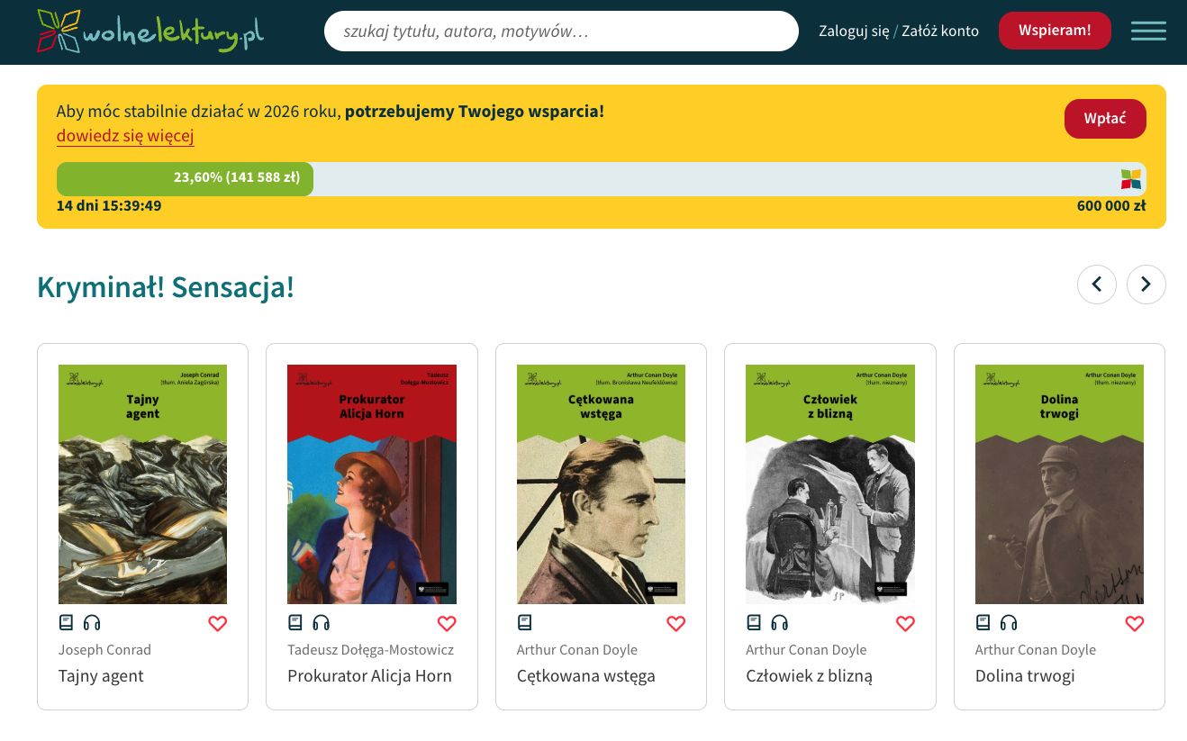Open the Tadeusz Dołęga-Mostowicz author name below the cover
This screenshot has height=741, width=1187.
(x=370, y=650)
